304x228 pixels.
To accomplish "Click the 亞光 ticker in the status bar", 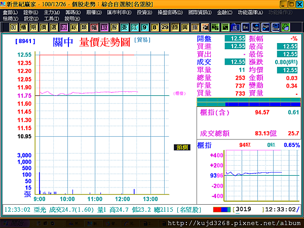I will 40,210.
